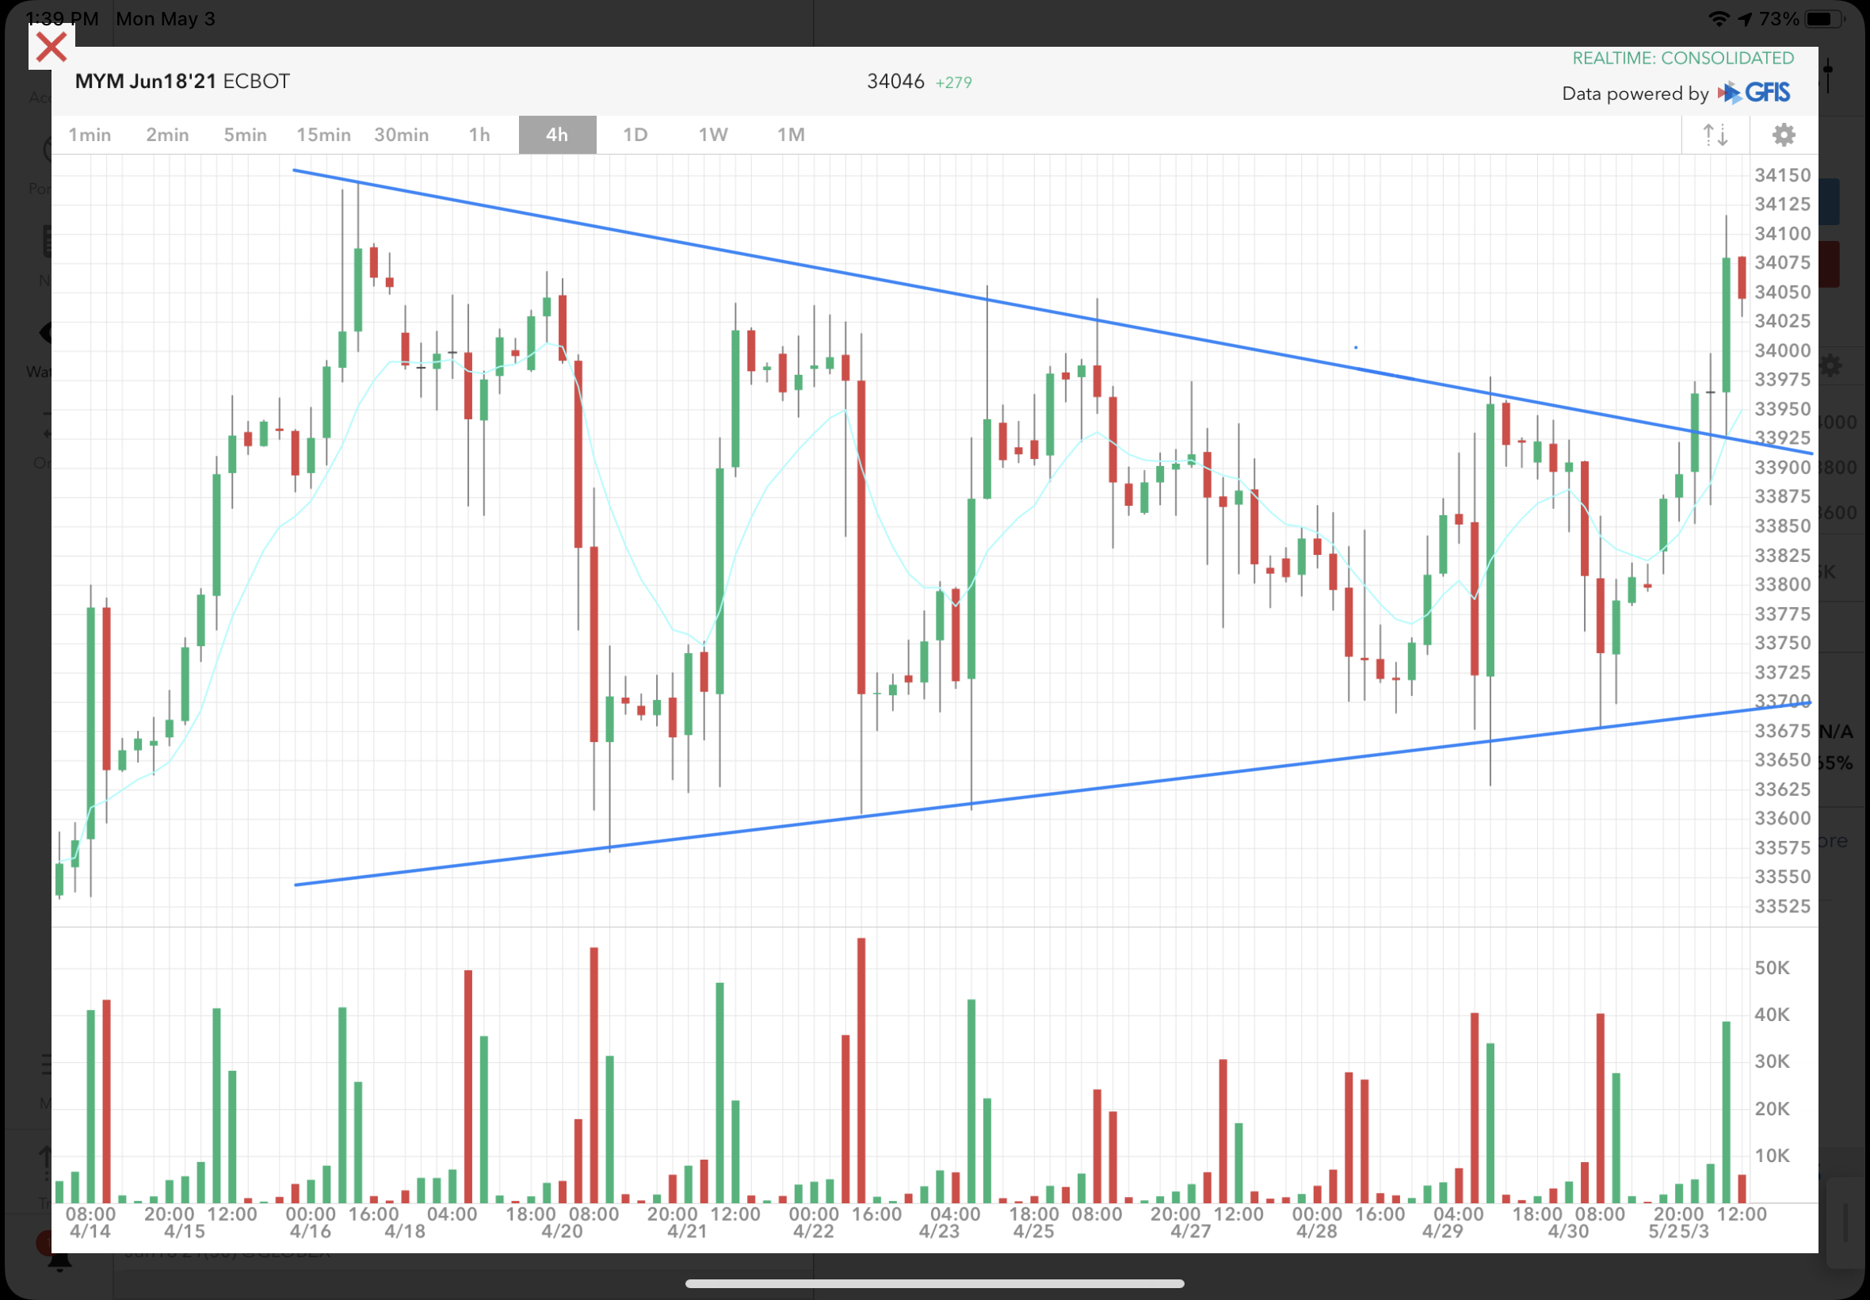Tap the GFIS data provider logo
Screen dimensions: 1870x1300
1754,93
